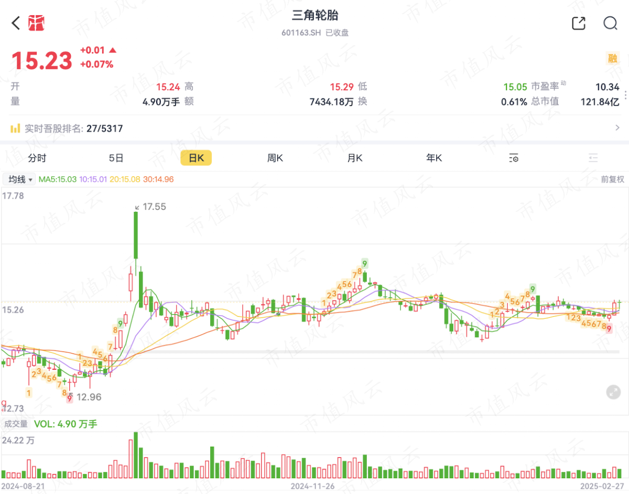Open the indicator list icon

point(593,158)
